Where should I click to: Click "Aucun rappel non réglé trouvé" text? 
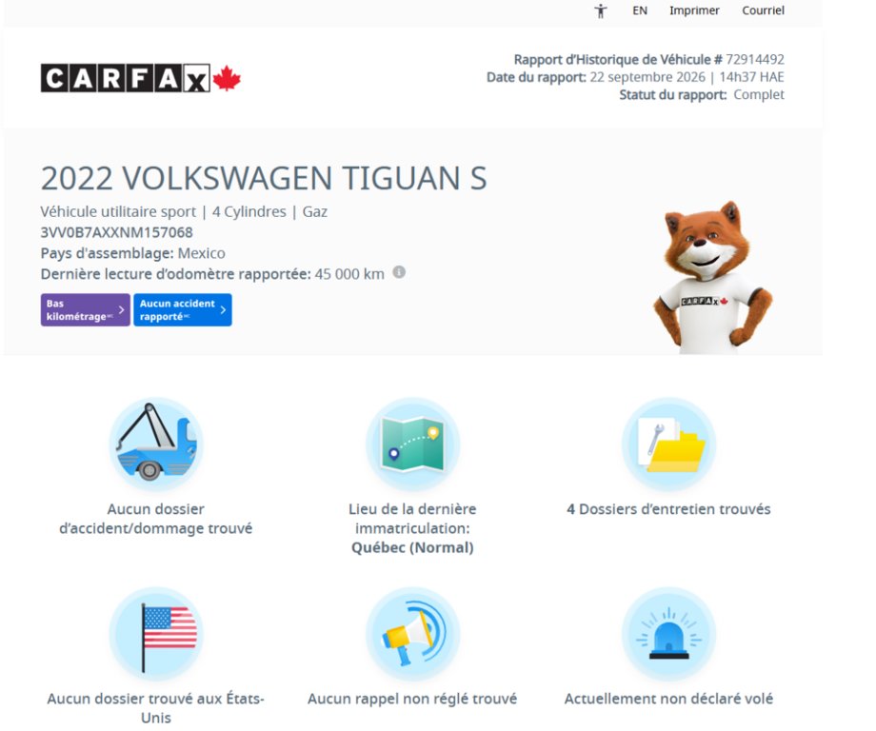pos(412,700)
